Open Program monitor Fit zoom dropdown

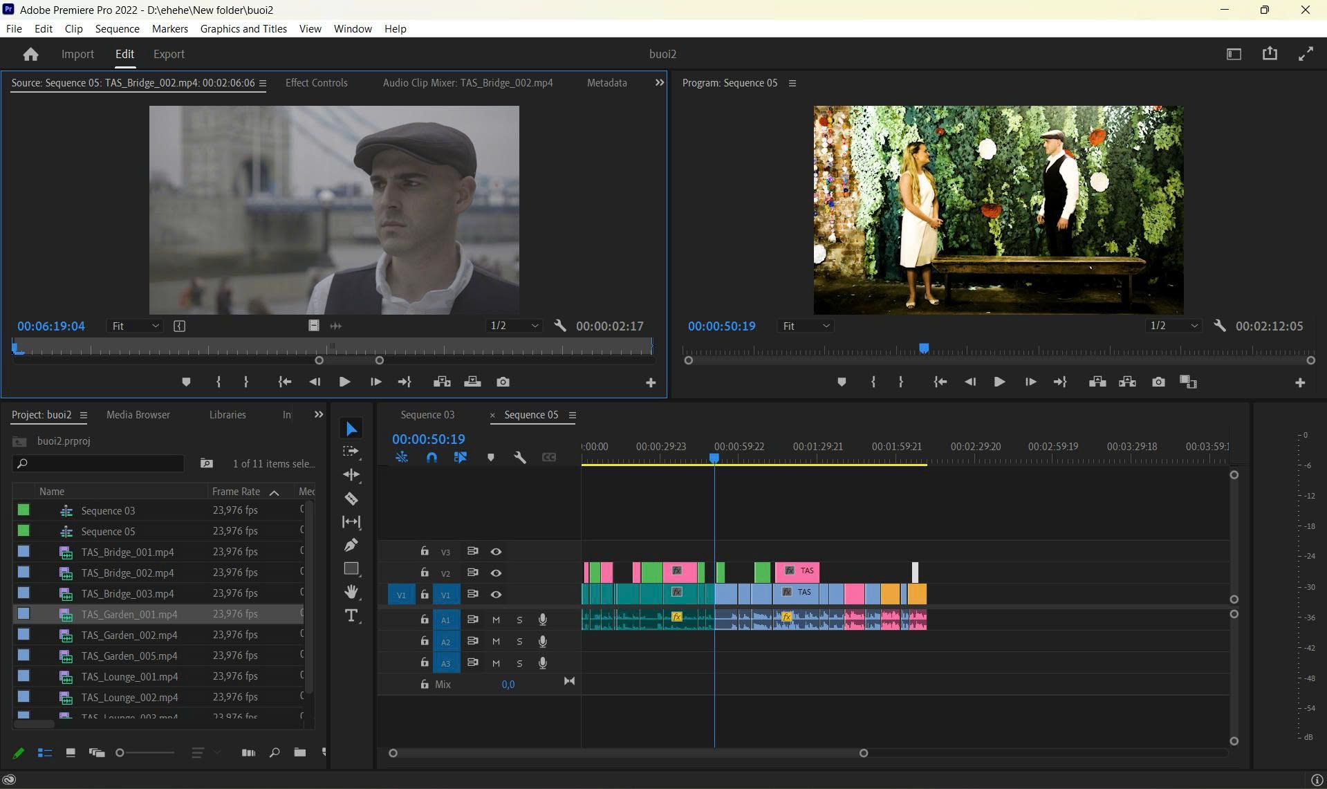(805, 326)
